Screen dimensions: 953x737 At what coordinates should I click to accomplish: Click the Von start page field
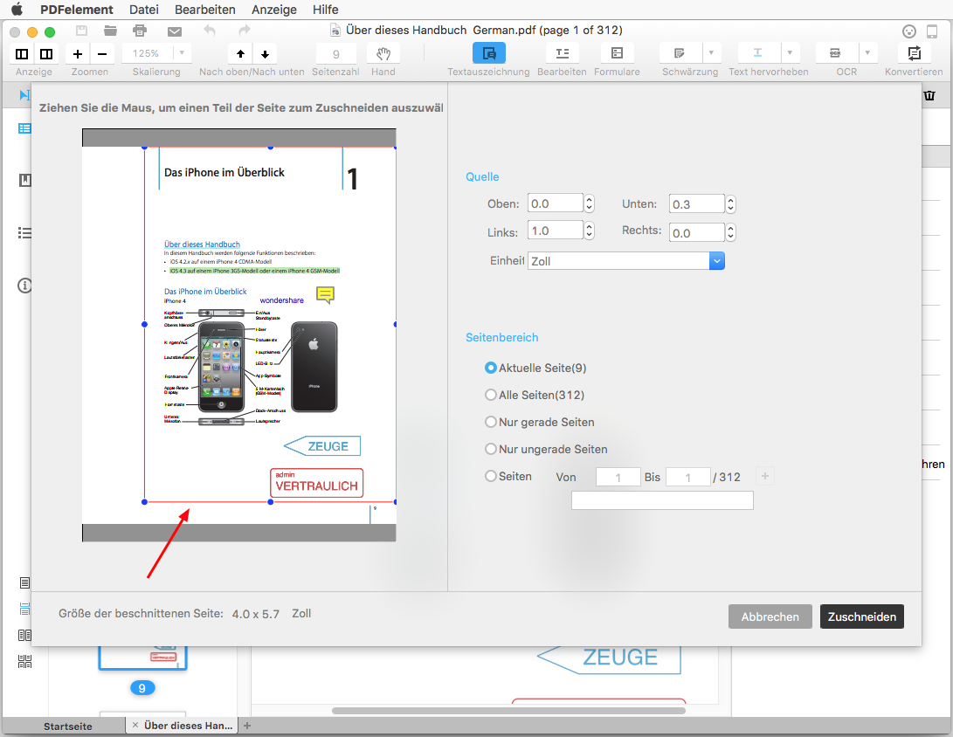(618, 477)
